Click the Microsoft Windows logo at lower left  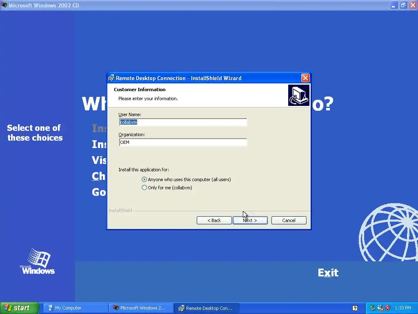point(37,262)
